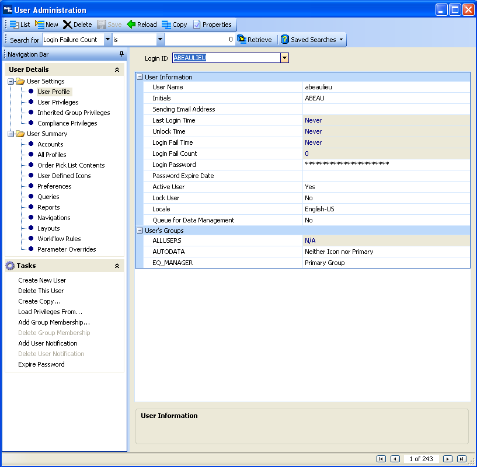Viewport: 477px width, 467px height.
Task: Collapse the User Settings tree folder
Action: pyautogui.click(x=11, y=81)
